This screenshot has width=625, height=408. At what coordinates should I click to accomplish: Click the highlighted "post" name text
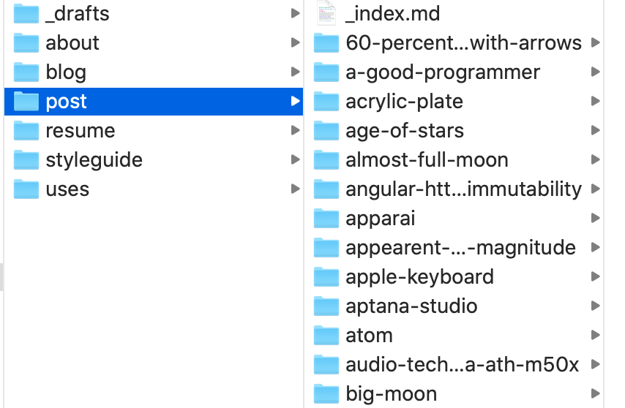tap(66, 102)
